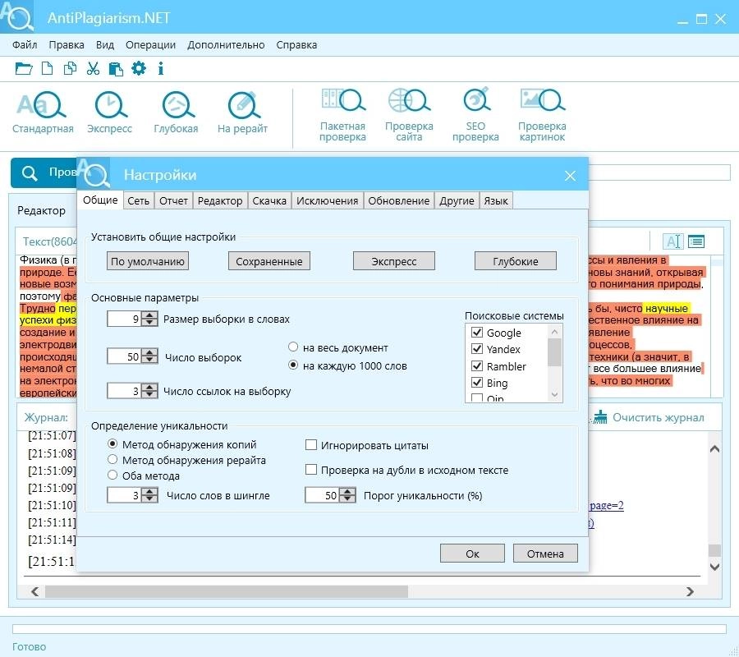Click the Очистить журнал broom icon

(600, 417)
